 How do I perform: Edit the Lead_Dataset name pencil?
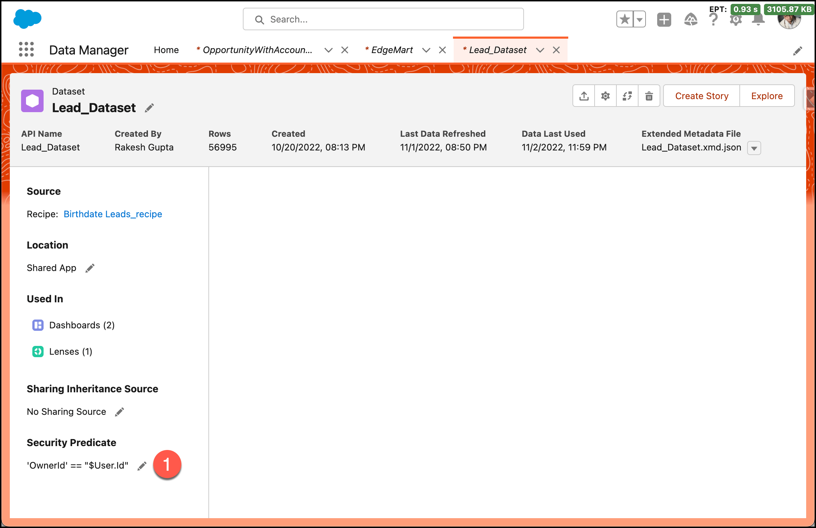[x=149, y=108]
